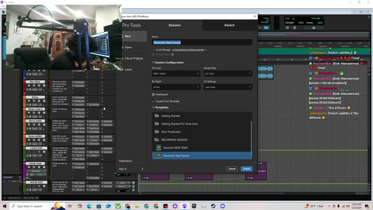373x210 pixels.
Task: Click the HOOK AUX vol +1.9 field
Action: pyautogui.click(x=124, y=191)
